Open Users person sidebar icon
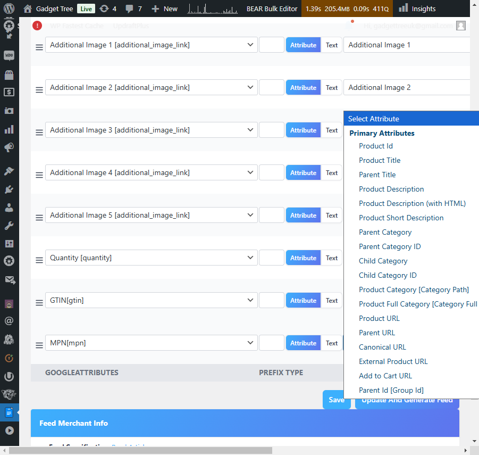 coord(9,208)
